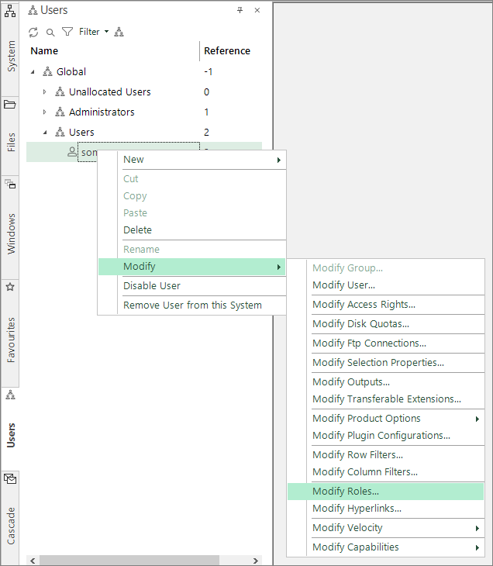
Task: Click the horizontal scrollbar right arrow
Action: (x=256, y=561)
